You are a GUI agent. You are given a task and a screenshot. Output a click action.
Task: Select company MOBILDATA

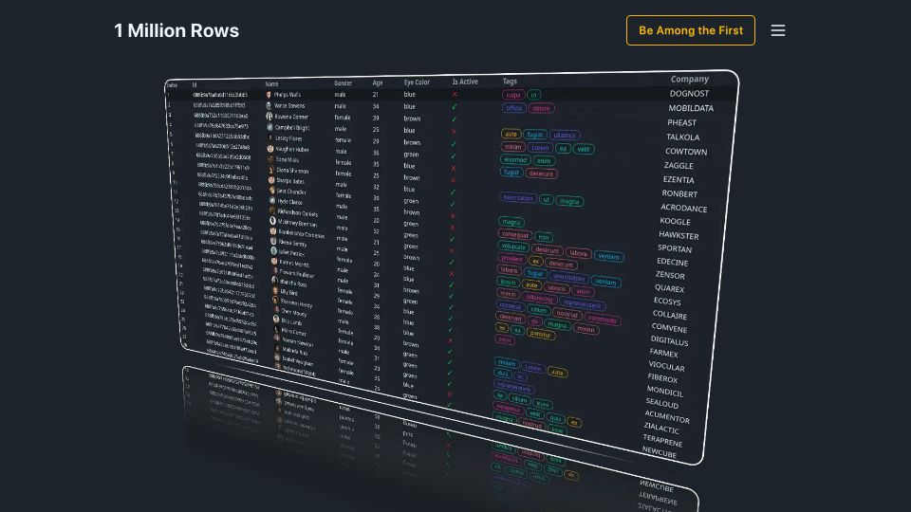691,108
